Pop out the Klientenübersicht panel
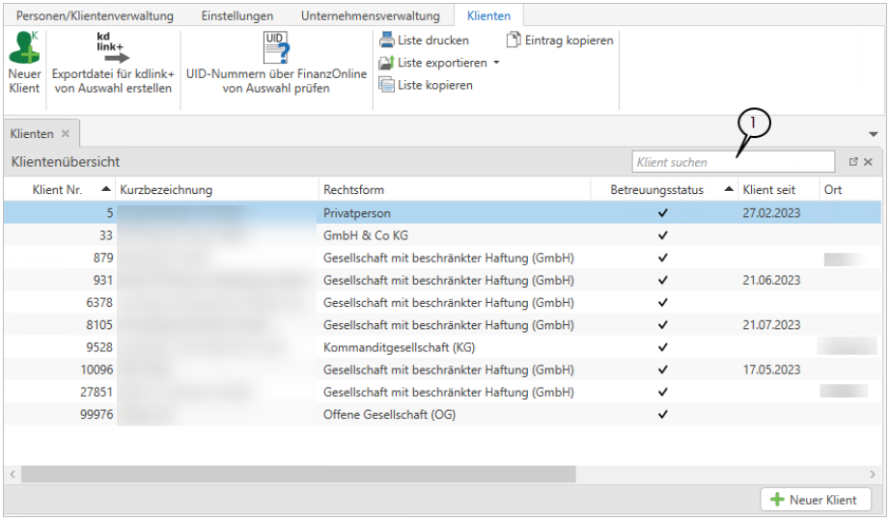889x521 pixels. pos(853,162)
